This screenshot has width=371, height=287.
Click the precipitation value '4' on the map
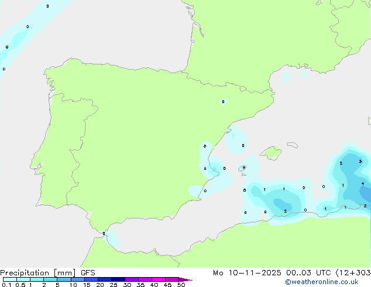click(x=363, y=183)
